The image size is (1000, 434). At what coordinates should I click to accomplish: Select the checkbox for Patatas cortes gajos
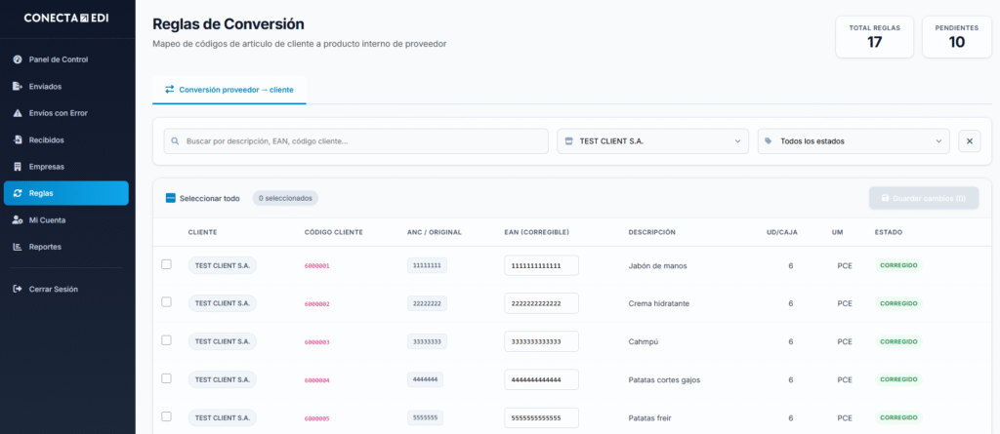(166, 378)
